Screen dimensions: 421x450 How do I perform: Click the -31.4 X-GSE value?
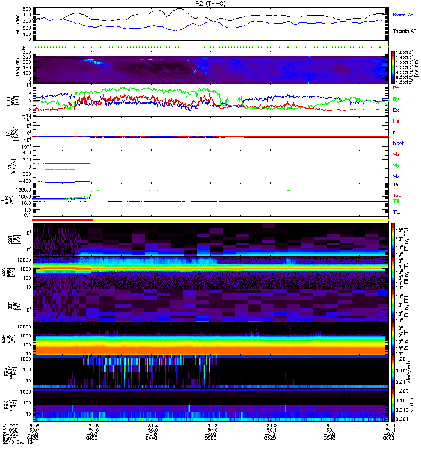[151, 426]
